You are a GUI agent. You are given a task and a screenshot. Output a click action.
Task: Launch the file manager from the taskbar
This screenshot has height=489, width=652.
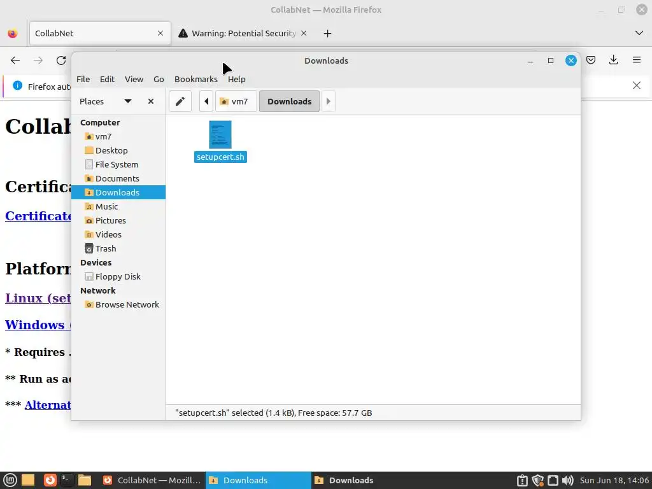click(x=85, y=480)
